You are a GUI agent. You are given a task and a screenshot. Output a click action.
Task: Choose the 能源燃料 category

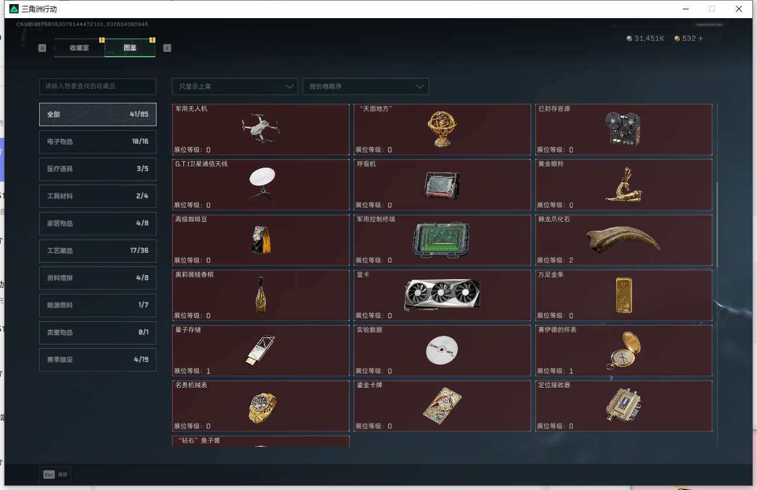(x=98, y=305)
